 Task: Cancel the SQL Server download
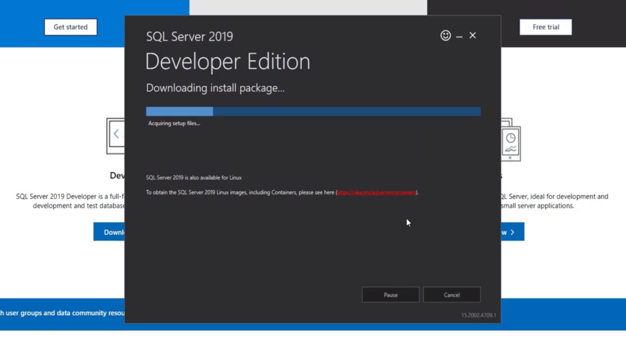452,295
